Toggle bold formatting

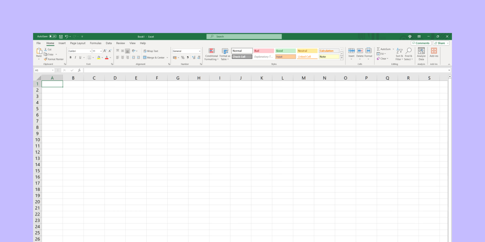[70, 57]
